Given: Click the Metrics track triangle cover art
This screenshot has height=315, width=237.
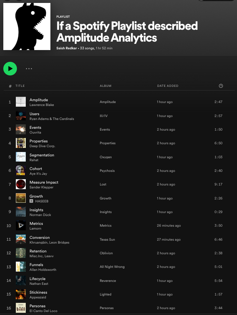Looking at the screenshot, I should click(21, 226).
